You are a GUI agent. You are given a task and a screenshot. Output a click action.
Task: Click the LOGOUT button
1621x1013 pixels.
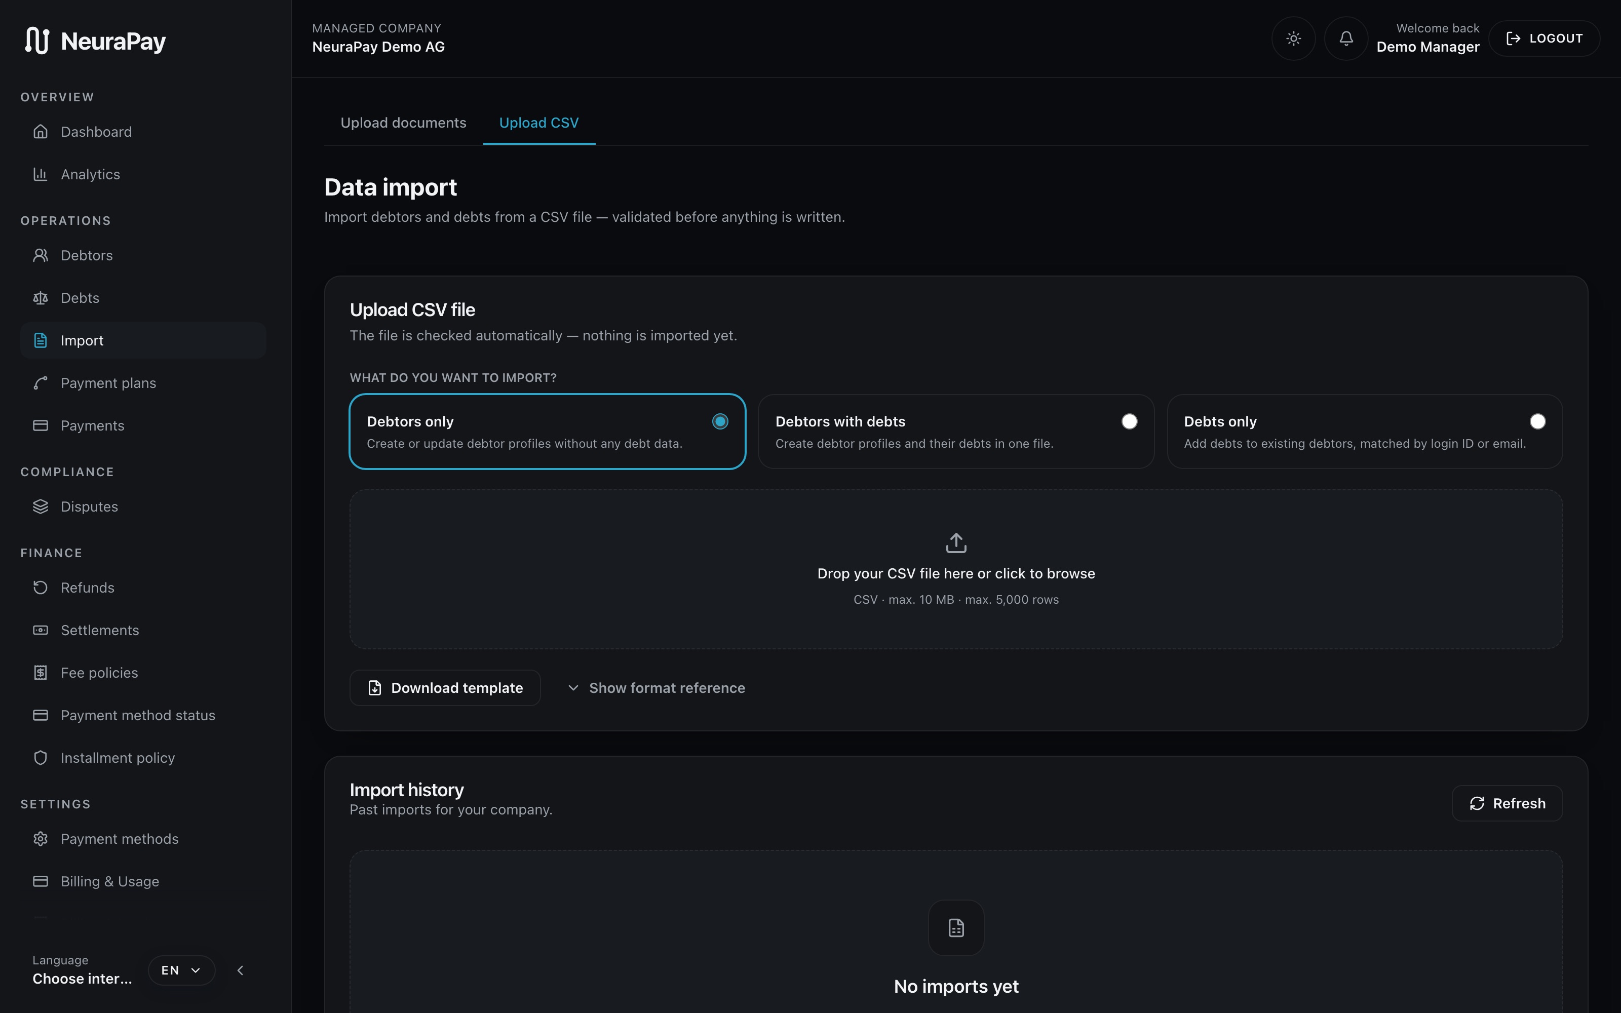(x=1544, y=38)
